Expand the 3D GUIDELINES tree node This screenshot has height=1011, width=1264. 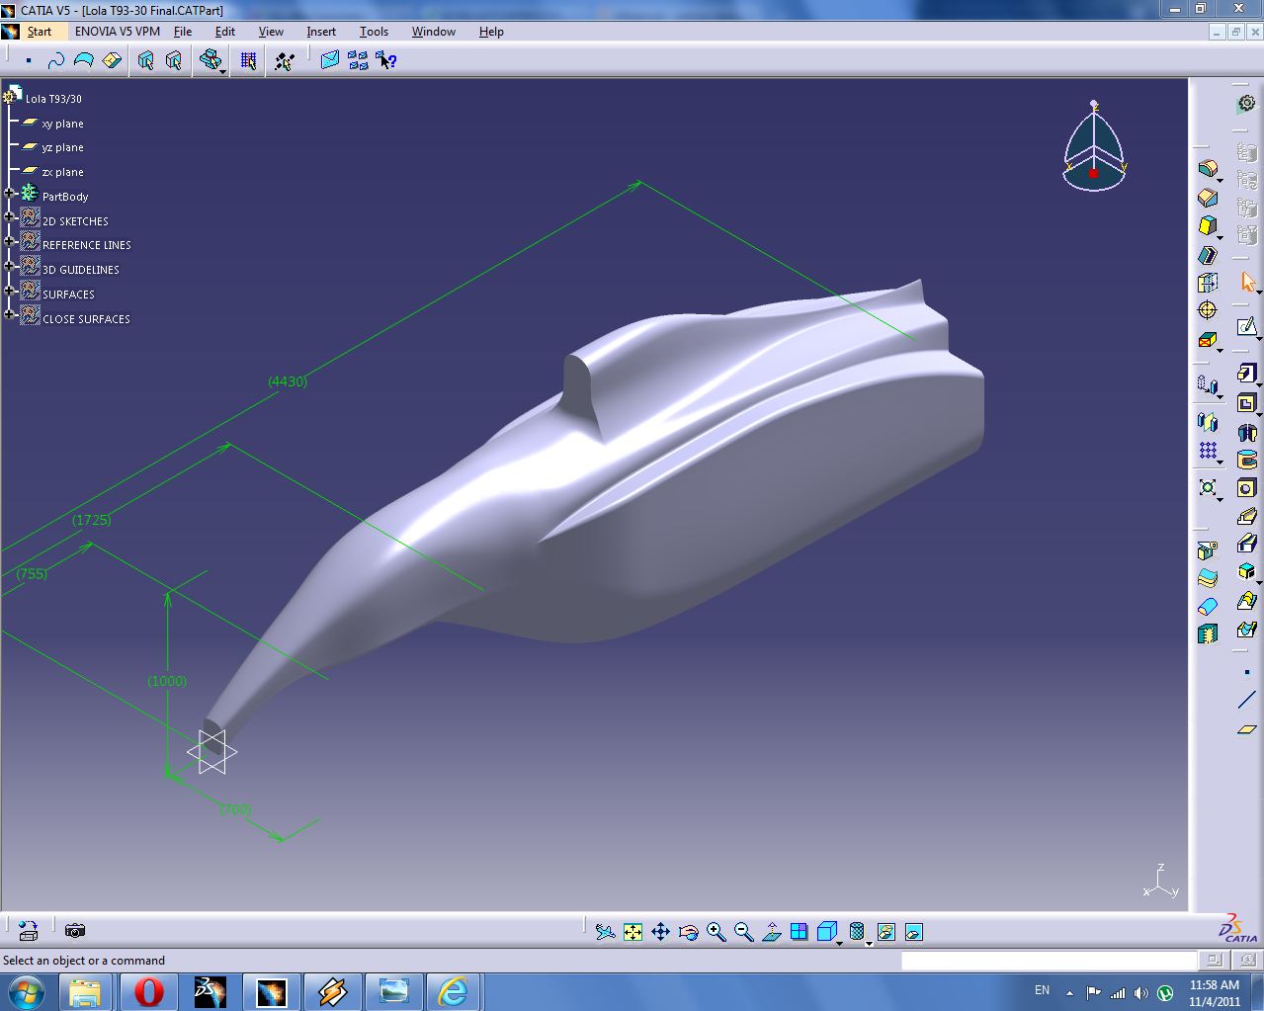click(x=9, y=267)
